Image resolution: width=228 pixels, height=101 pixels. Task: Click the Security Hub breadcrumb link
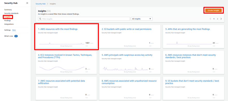coord(41,4)
